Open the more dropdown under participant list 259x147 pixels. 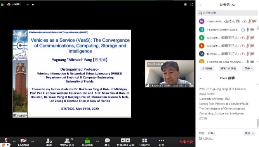coord(249,68)
